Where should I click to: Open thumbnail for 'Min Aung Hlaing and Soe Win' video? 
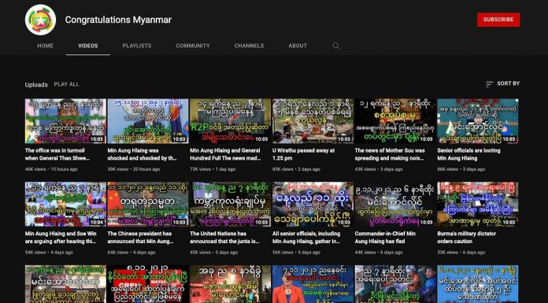pos(65,204)
